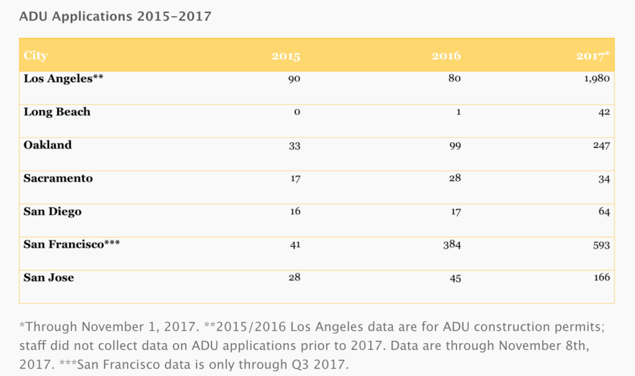Select the Long Beach row label
The height and width of the screenshot is (376, 635).
click(x=57, y=112)
